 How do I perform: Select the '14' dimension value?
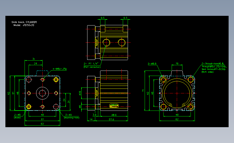[91, 119]
